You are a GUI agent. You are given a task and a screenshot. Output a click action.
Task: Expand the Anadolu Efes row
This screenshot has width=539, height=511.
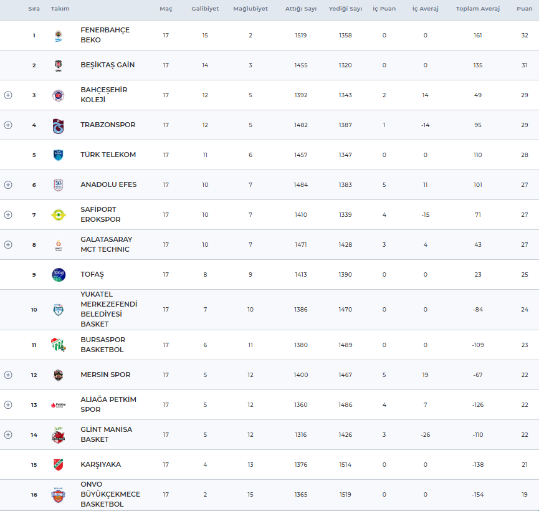[x=8, y=185]
